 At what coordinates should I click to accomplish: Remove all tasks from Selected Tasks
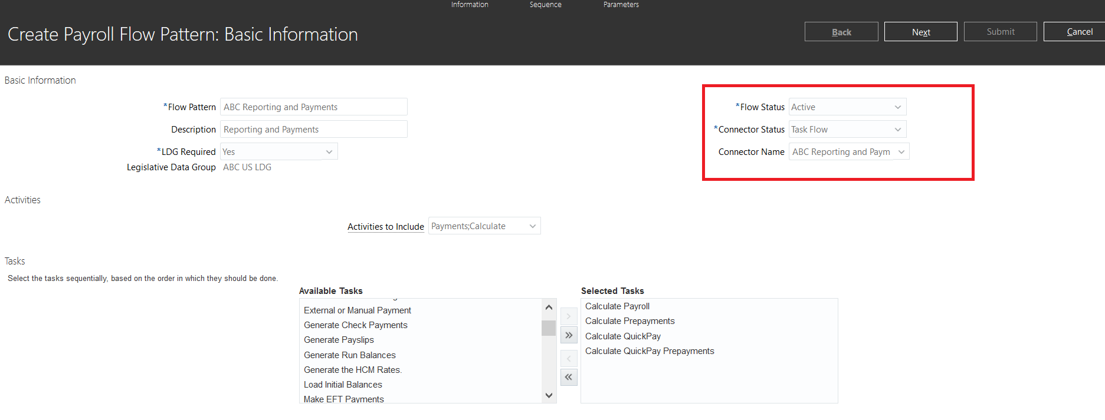point(569,377)
